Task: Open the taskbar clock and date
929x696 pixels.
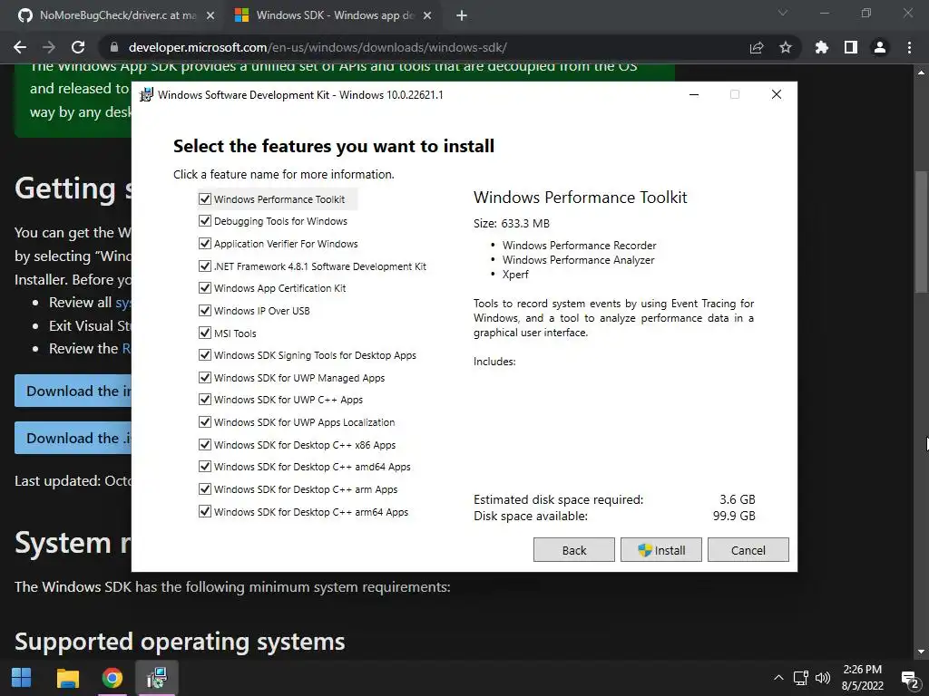Action: tap(863, 678)
